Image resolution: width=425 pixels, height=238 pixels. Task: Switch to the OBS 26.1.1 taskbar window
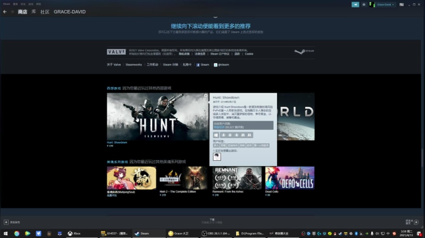[216, 233]
